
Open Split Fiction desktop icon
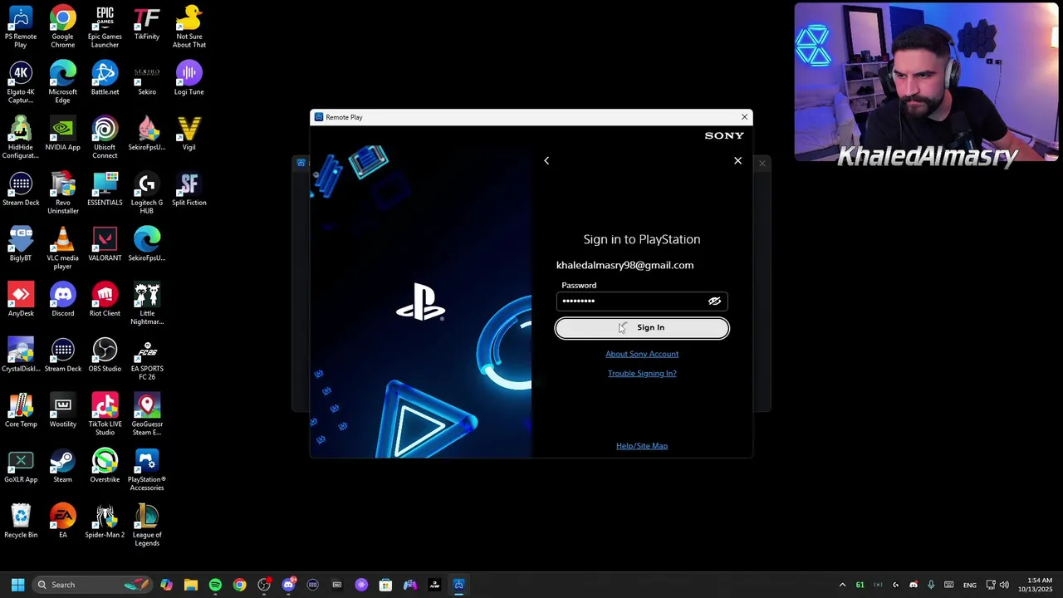[189, 189]
